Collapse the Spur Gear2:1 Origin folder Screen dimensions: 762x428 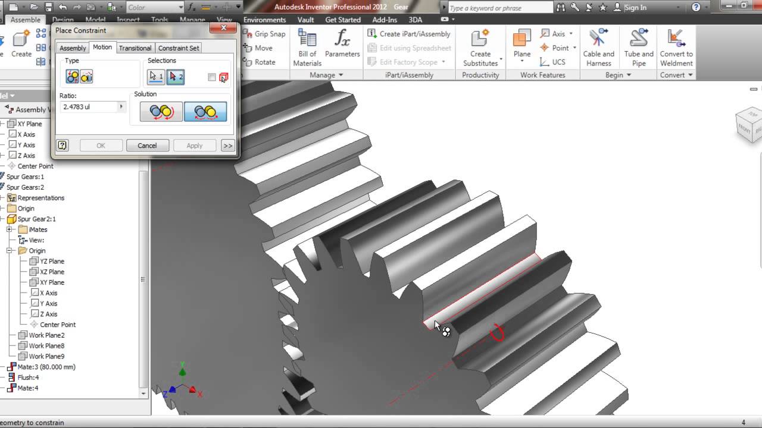[x=10, y=251]
